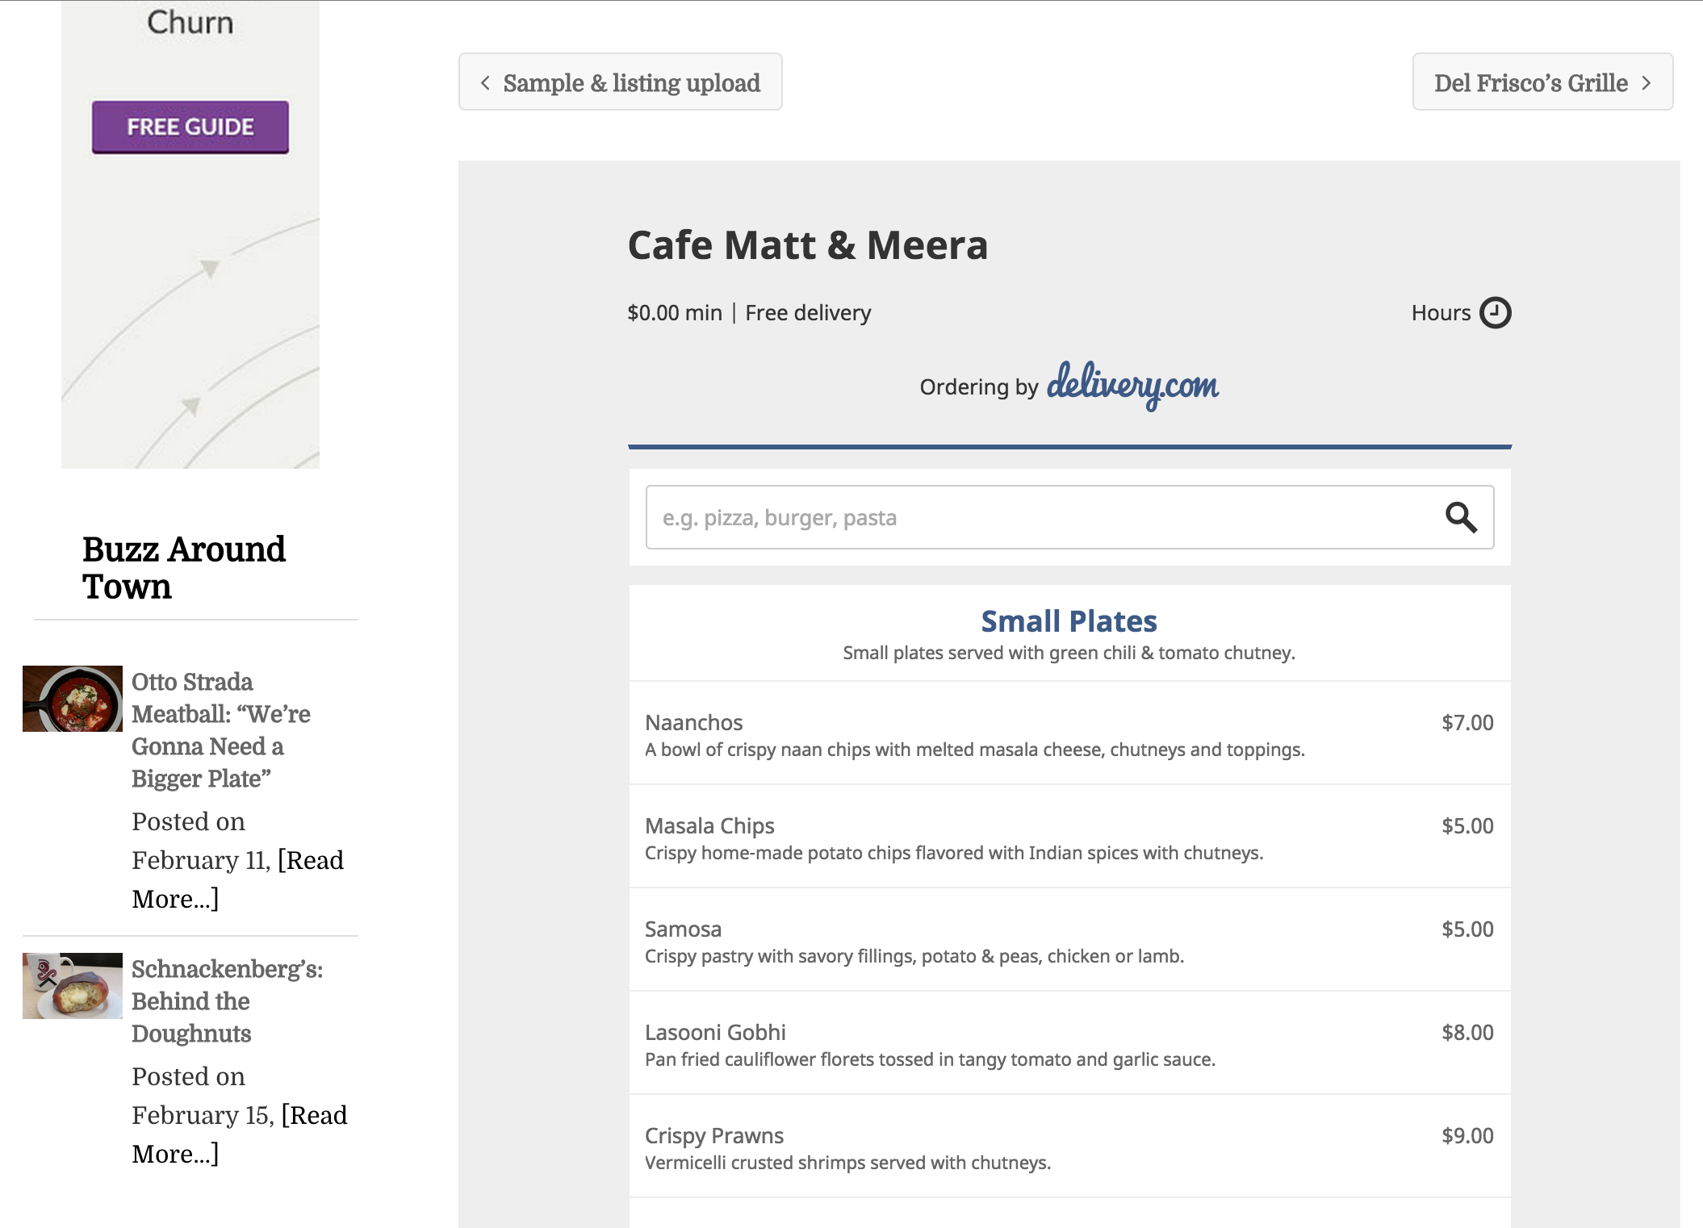1703x1228 pixels.
Task: Click the search magnifier icon
Action: [x=1461, y=517]
